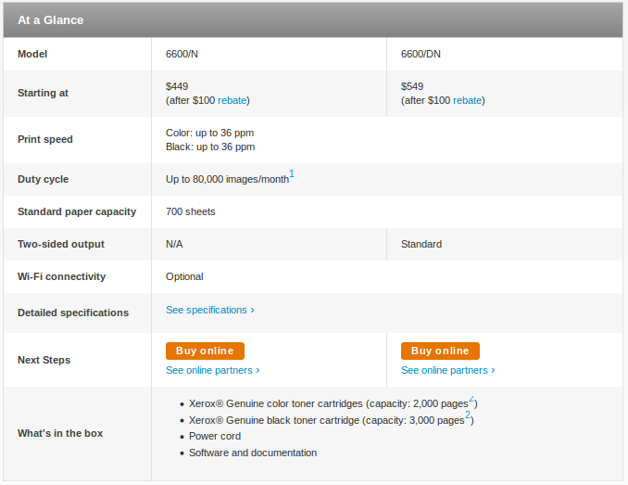Open the rebate link under $449
This screenshot has width=628, height=485.
pos(232,100)
